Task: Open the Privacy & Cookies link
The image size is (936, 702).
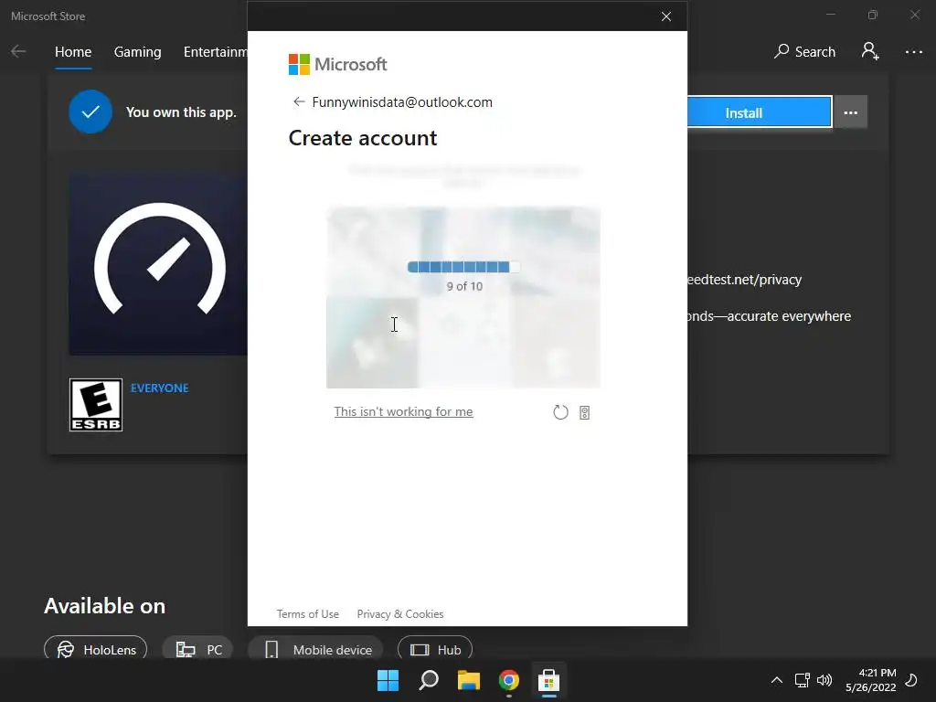Action: click(x=400, y=613)
